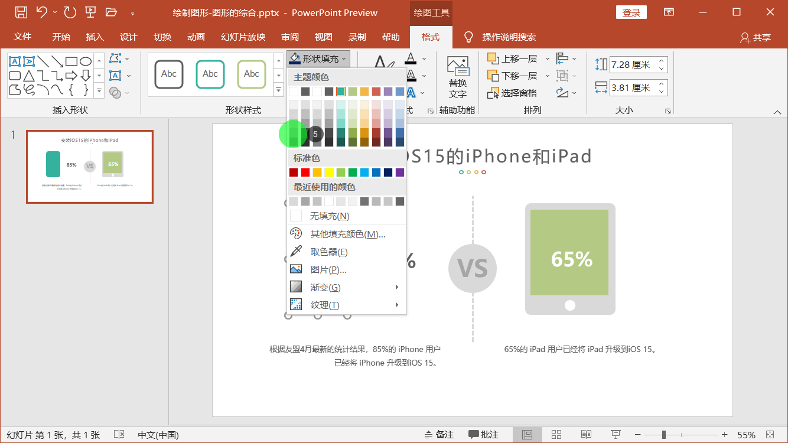Apply the gray outline Abc shape style

pos(169,74)
